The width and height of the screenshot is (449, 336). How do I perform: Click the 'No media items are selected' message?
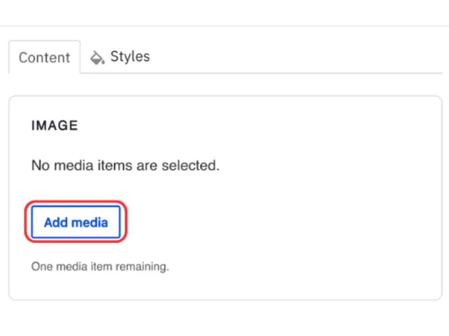(125, 165)
